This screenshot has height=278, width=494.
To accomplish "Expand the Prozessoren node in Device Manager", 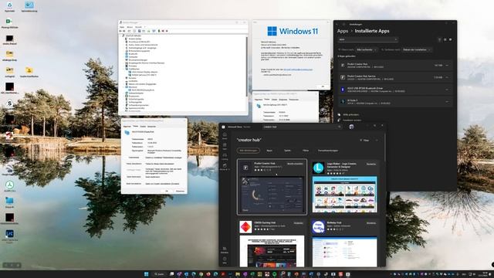I will (123, 96).
